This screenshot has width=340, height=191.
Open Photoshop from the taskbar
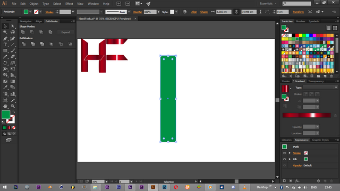click(x=165, y=187)
